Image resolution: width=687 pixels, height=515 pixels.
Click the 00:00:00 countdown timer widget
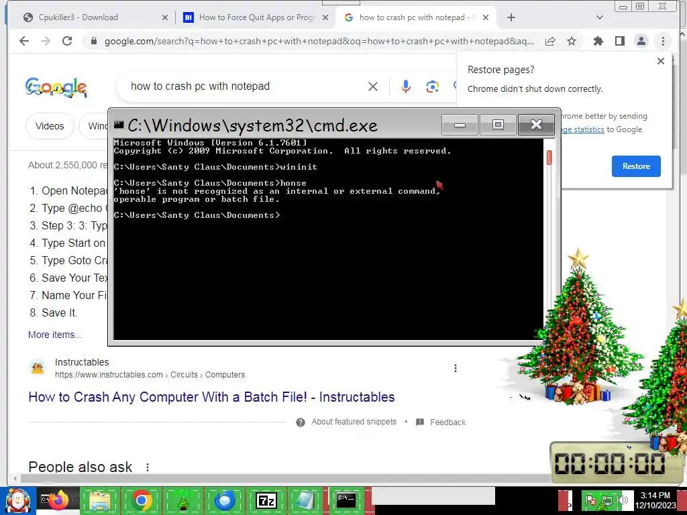[616, 463]
